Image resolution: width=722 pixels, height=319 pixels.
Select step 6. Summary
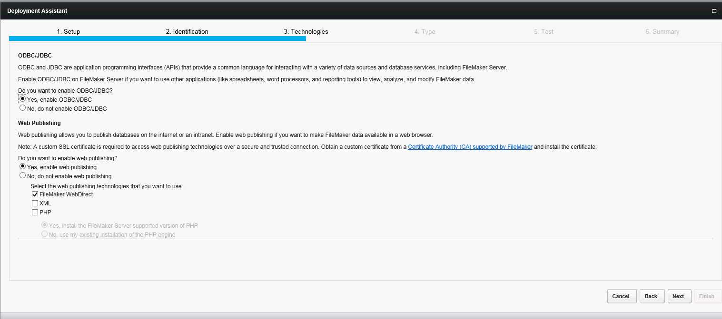[662, 31]
